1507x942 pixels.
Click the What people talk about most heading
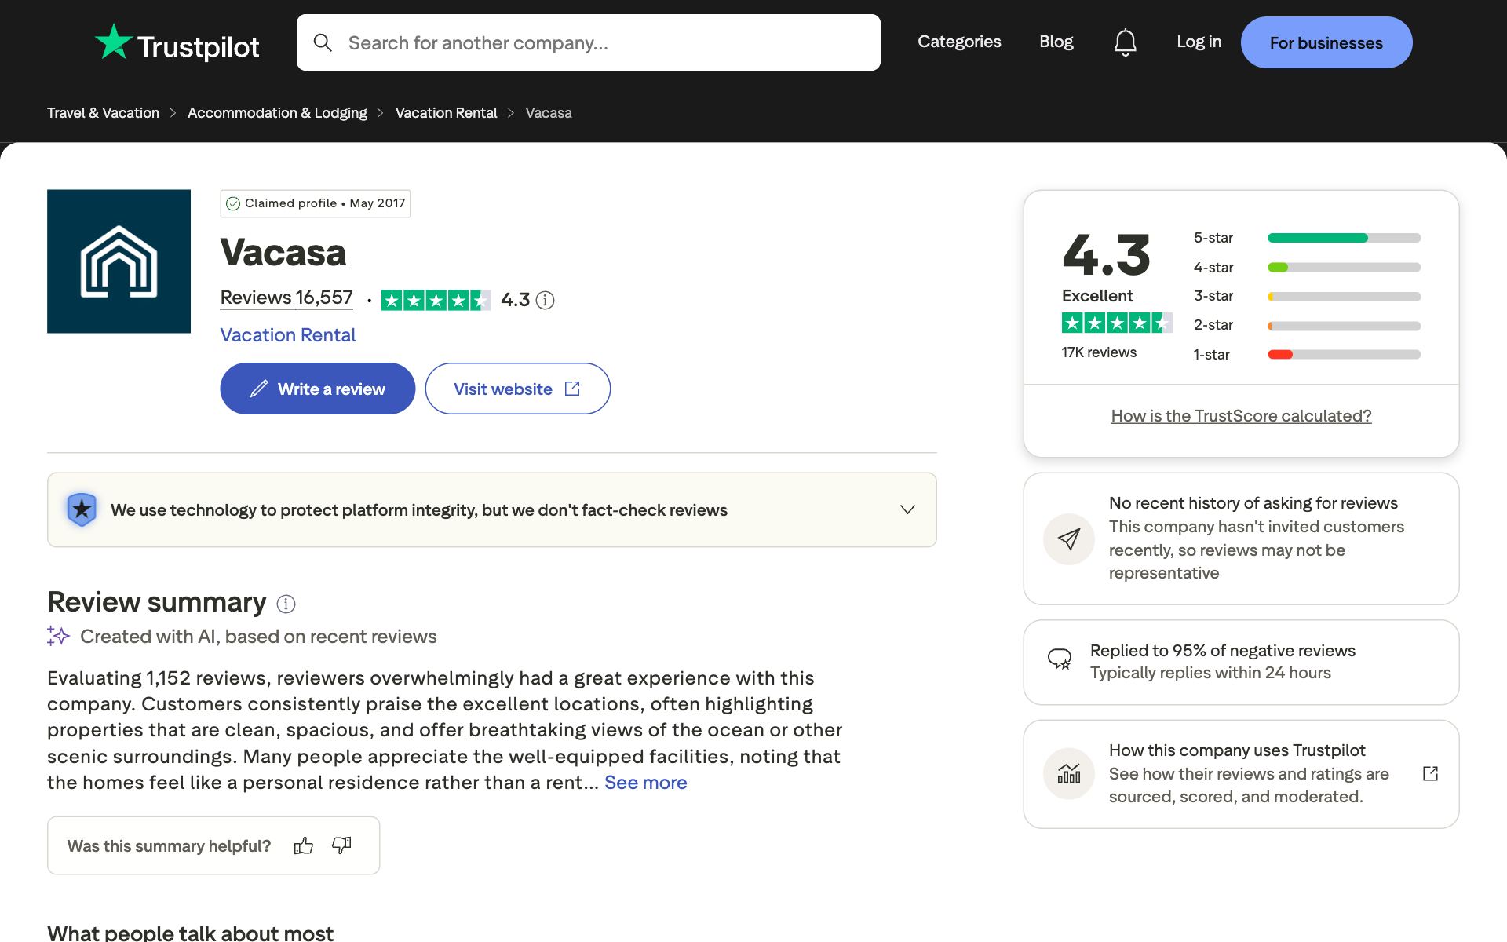click(x=190, y=932)
